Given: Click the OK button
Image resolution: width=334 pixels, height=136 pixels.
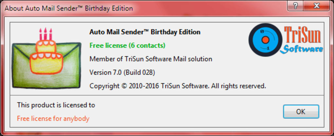Looking at the screenshot, I should click(x=301, y=112).
